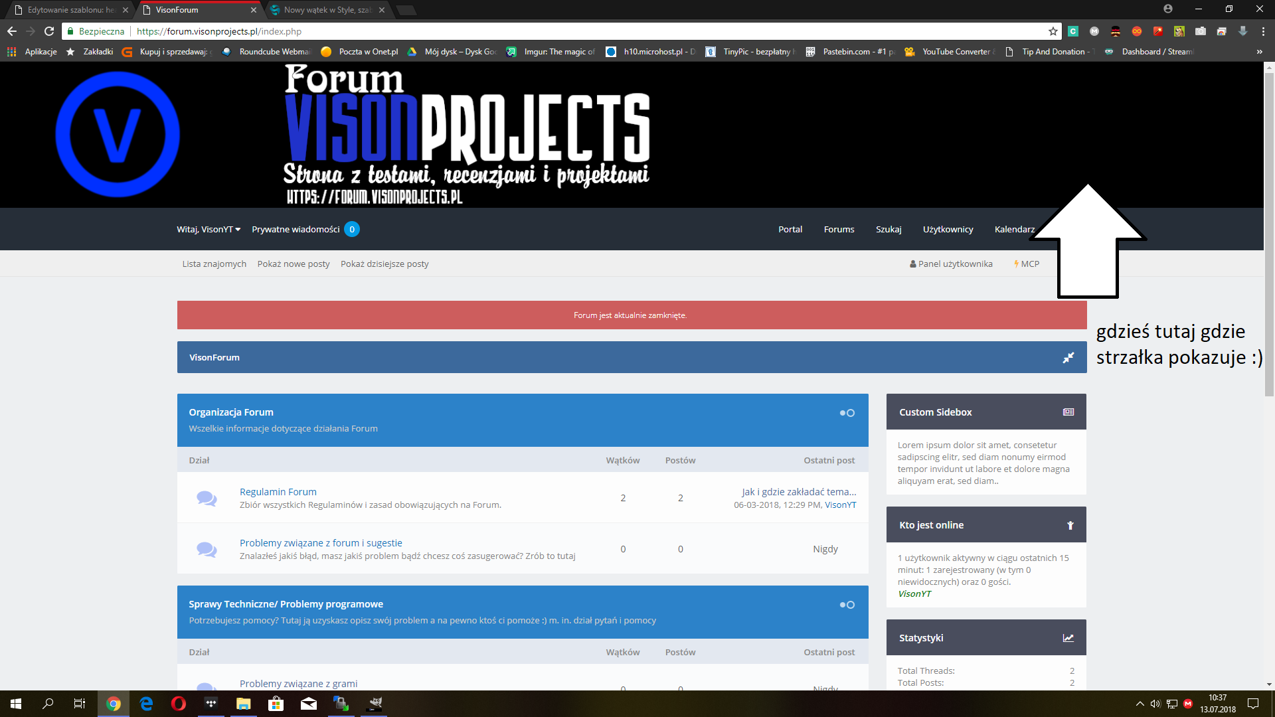Collapse the VisonForum section with arrows icon
The width and height of the screenshot is (1275, 717).
(x=1068, y=358)
